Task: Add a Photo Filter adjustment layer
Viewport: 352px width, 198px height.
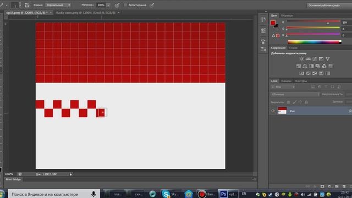Action: coord(318,66)
